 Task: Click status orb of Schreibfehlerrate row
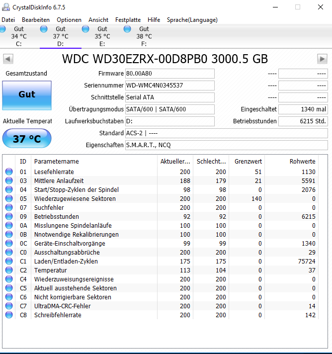pos(9,315)
